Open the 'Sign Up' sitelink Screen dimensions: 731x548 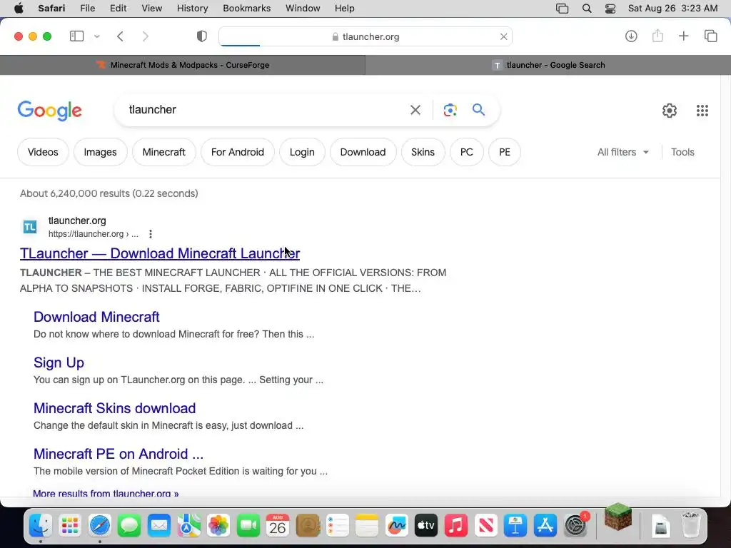point(59,362)
